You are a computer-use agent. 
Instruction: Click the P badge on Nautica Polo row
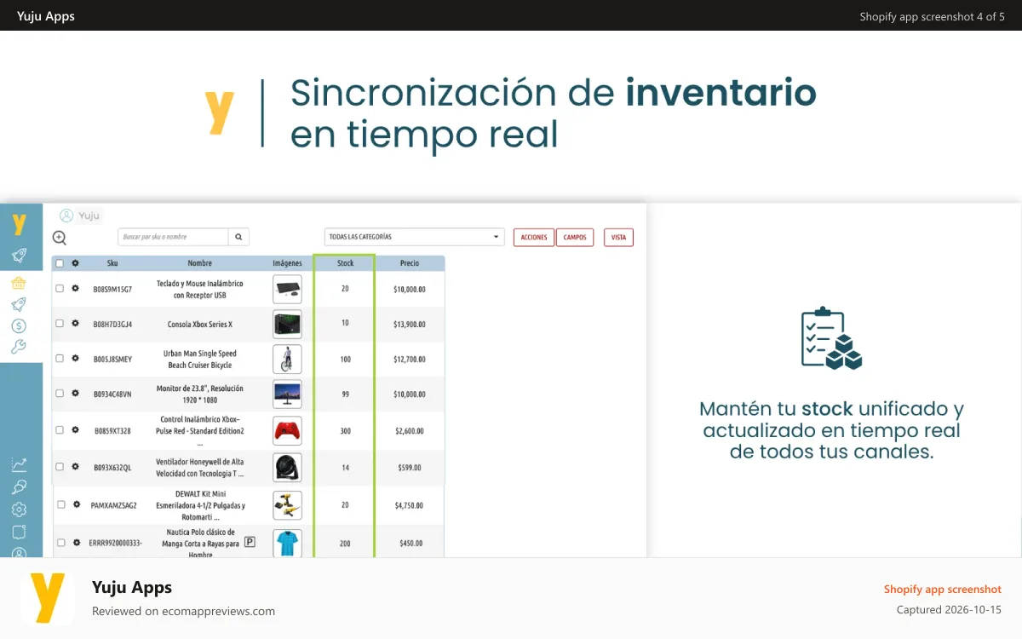[250, 541]
